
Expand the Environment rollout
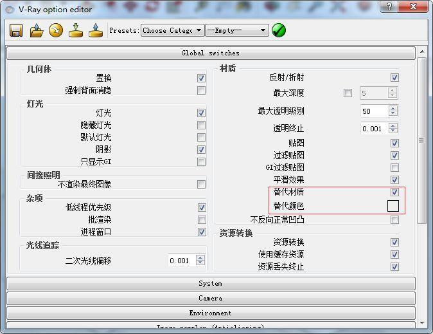[211, 313]
